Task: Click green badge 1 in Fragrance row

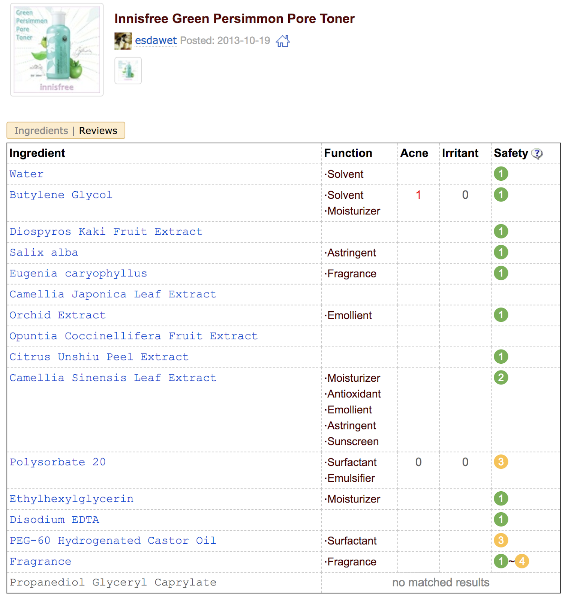Action: [x=501, y=561]
